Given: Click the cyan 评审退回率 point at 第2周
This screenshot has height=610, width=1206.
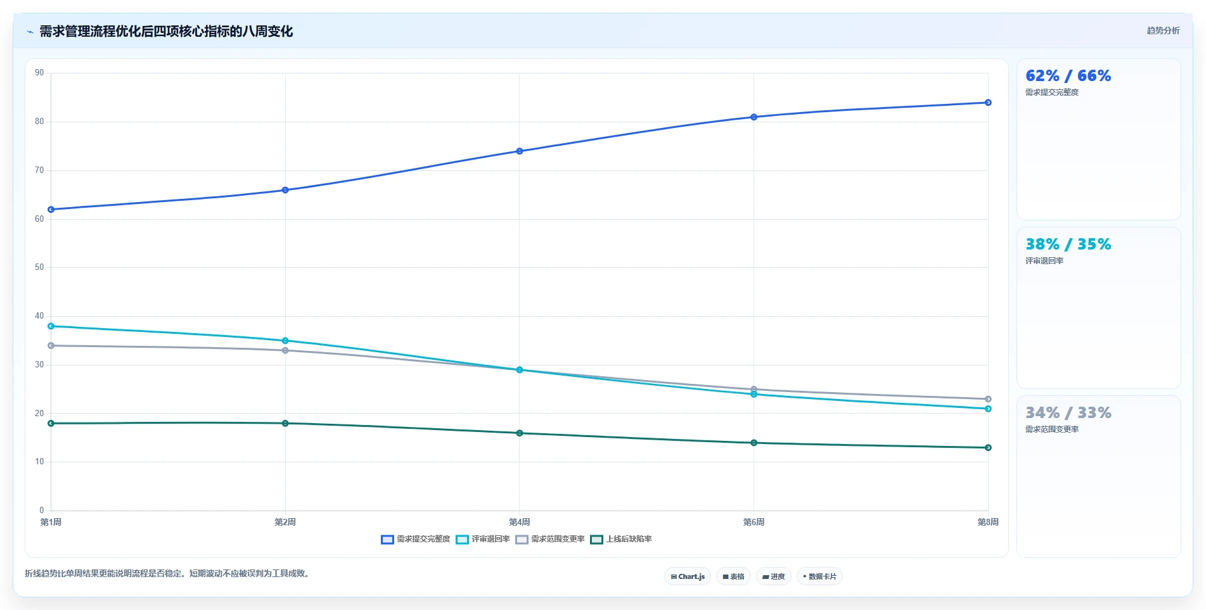Looking at the screenshot, I should 285,341.
